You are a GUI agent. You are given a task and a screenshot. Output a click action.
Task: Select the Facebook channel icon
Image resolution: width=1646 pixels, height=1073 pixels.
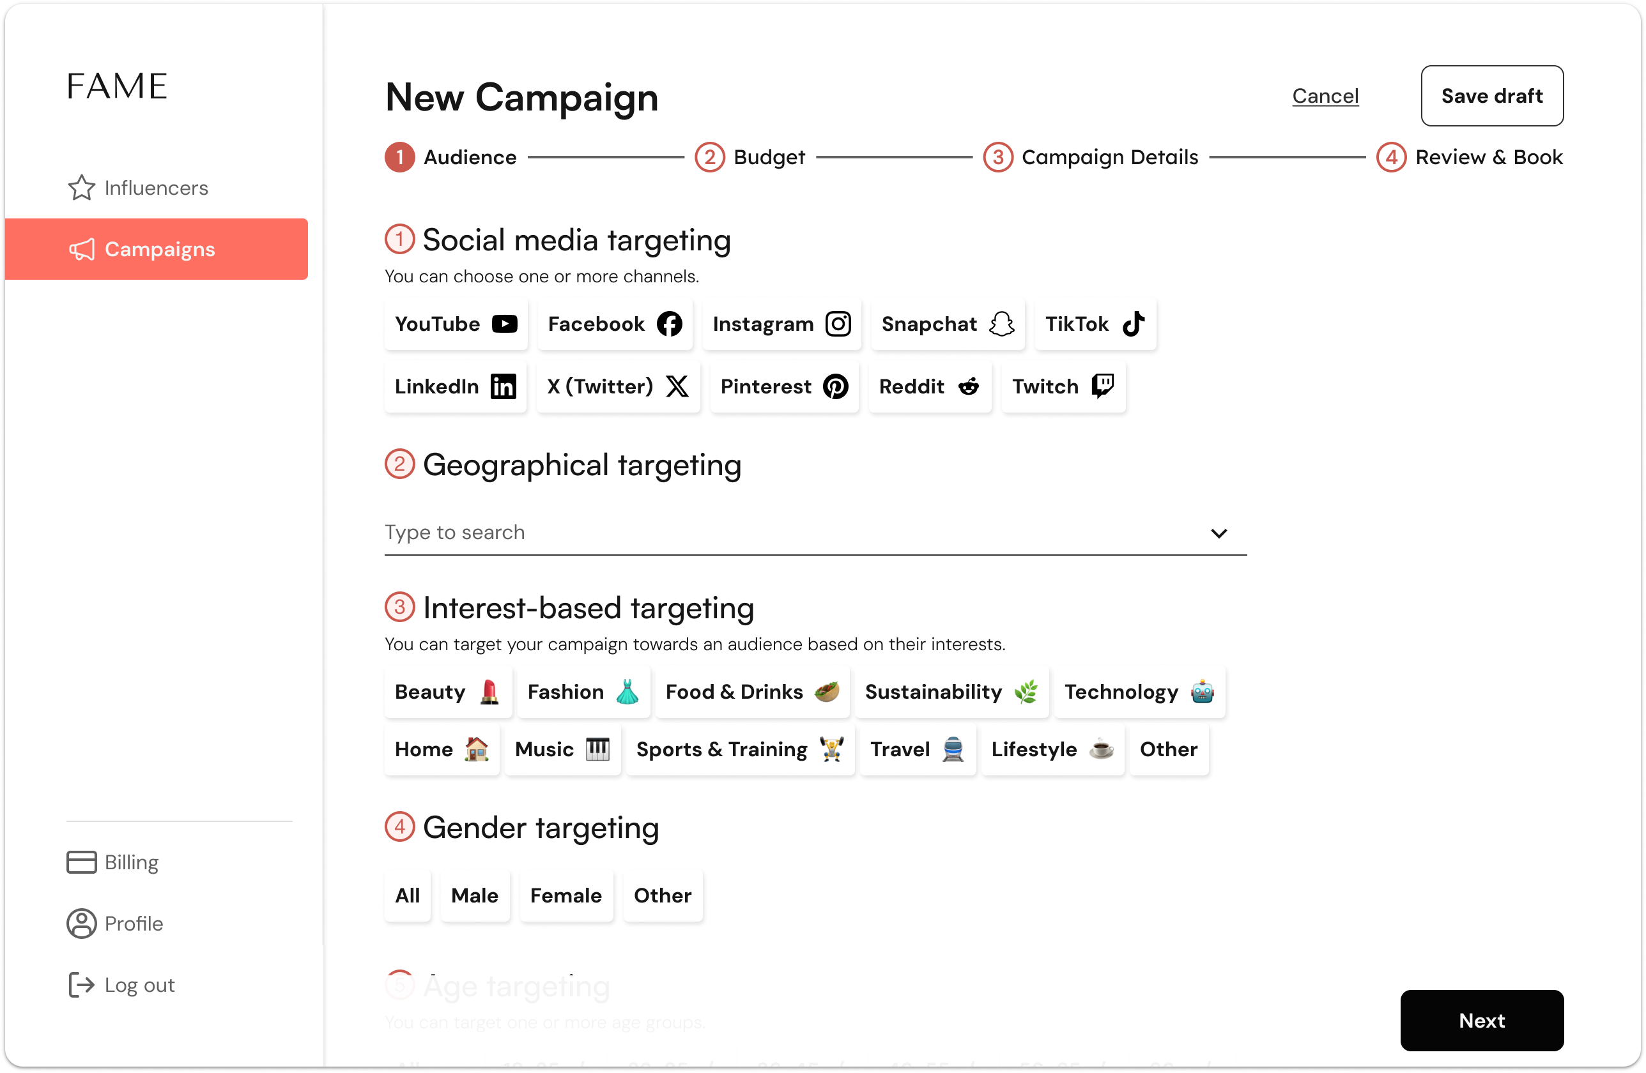(x=670, y=324)
